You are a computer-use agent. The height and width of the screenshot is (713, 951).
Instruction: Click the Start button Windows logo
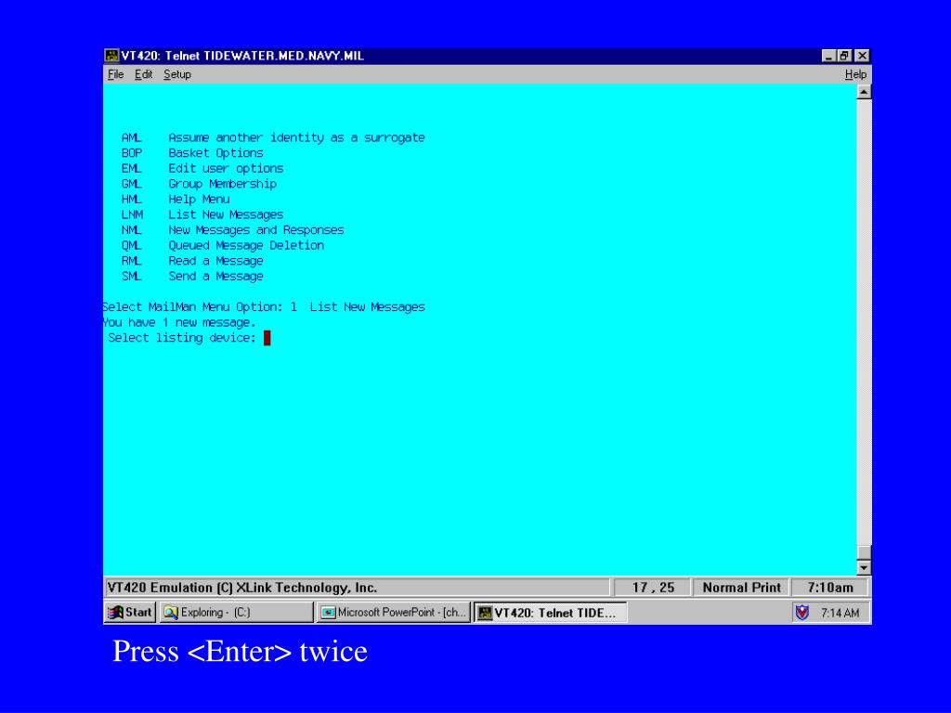pos(115,613)
